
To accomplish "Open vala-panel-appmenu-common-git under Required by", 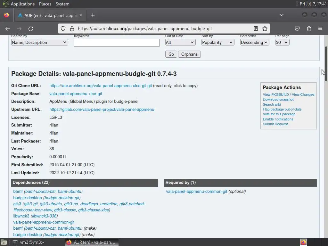I will [x=196, y=192].
